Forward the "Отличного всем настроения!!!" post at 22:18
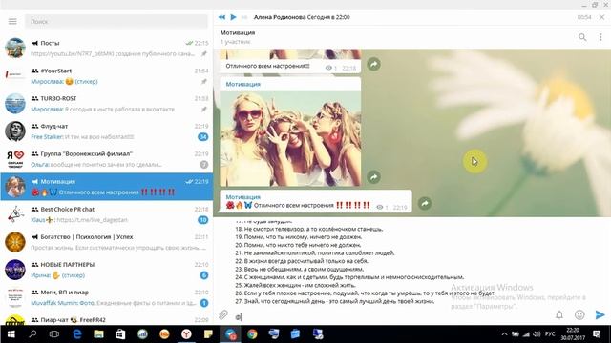 click(x=373, y=64)
